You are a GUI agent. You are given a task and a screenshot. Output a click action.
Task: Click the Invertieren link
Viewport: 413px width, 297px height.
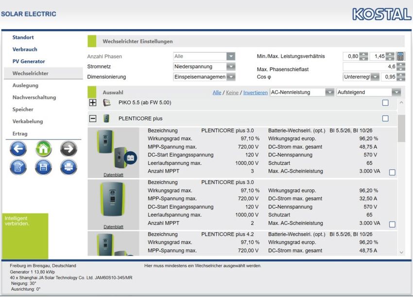point(256,93)
